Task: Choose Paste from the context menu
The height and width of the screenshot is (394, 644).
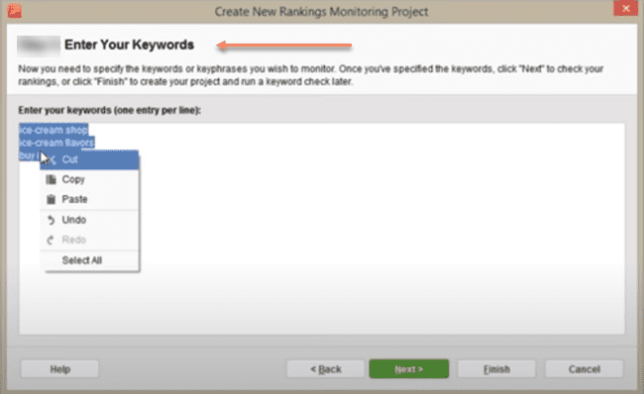Action: tap(89, 199)
